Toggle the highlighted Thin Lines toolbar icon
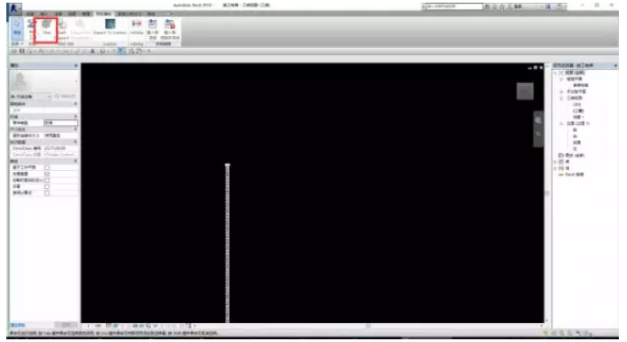 [121, 52]
